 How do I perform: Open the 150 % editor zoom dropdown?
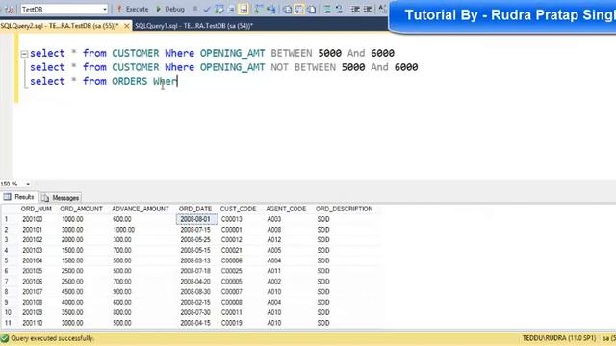coord(28,184)
